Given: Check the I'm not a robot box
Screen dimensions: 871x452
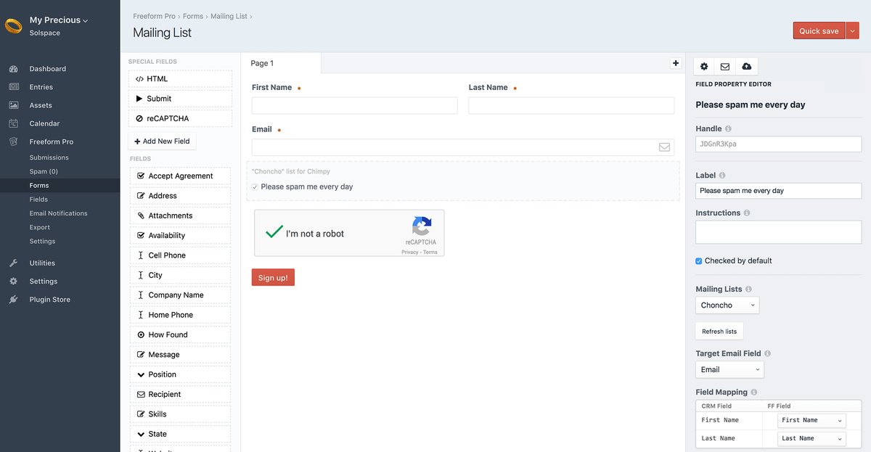Looking at the screenshot, I should 274,233.
